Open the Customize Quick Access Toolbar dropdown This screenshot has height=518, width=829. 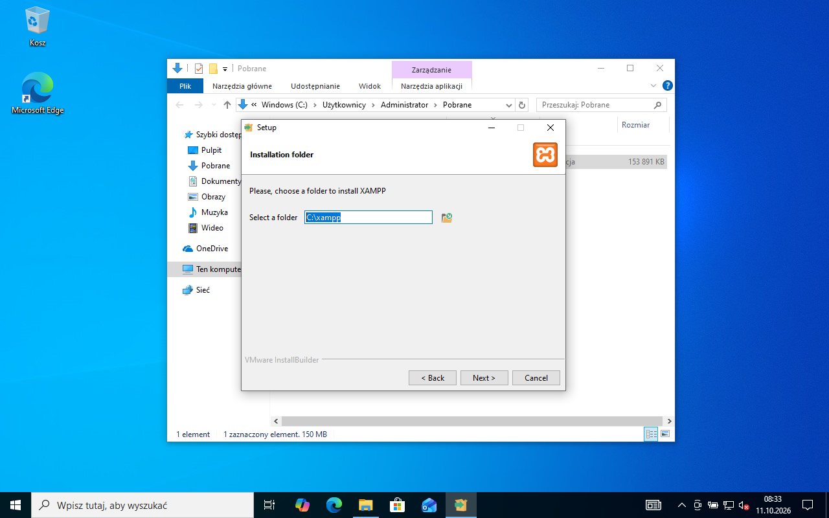(225, 69)
